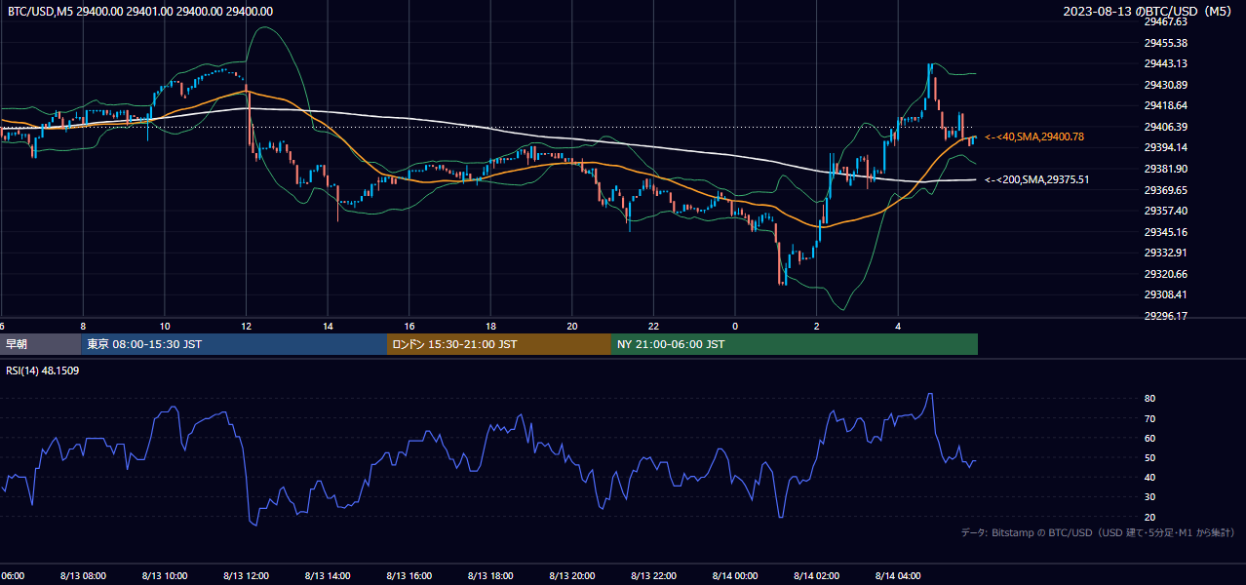The width and height of the screenshot is (1246, 585).
Task: Select the NY 21:00-06:00 JST session bar
Action: (795, 344)
